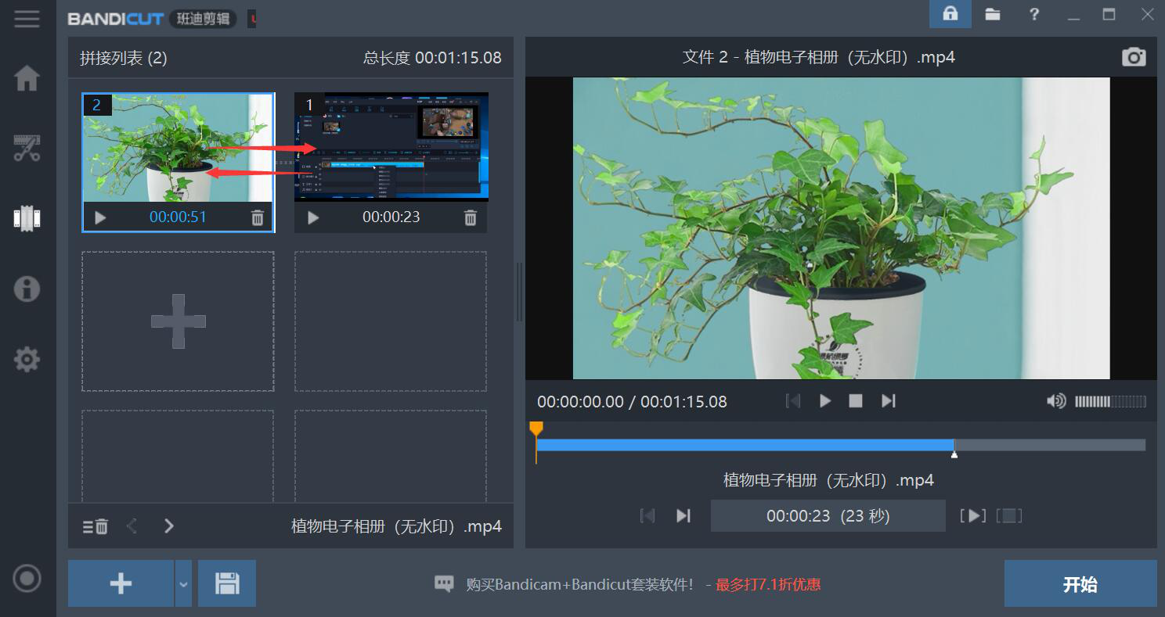Click the 00:00:00.00 / 00:01:15.08 time readout
The image size is (1165, 617).
pyautogui.click(x=632, y=402)
